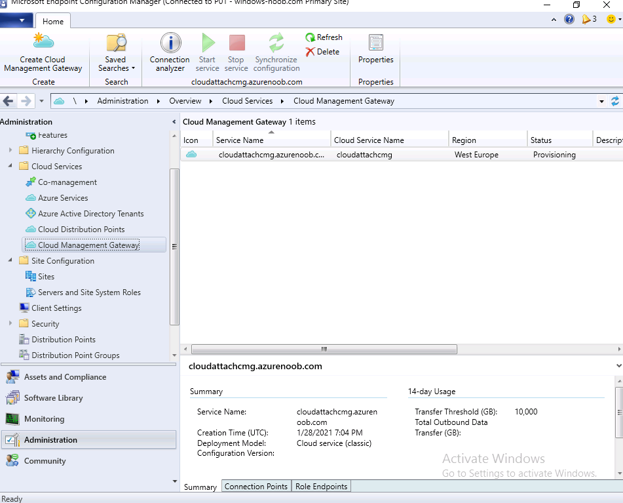Sort by the Cloud Service Name column
623x503 pixels.
pos(390,140)
